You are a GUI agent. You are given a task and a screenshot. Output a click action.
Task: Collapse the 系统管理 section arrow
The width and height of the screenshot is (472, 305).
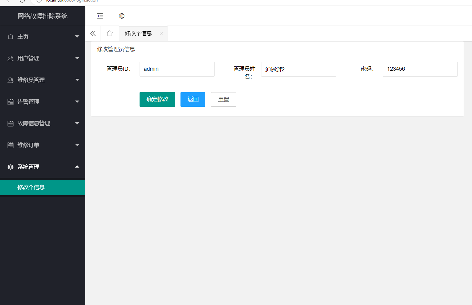77,167
